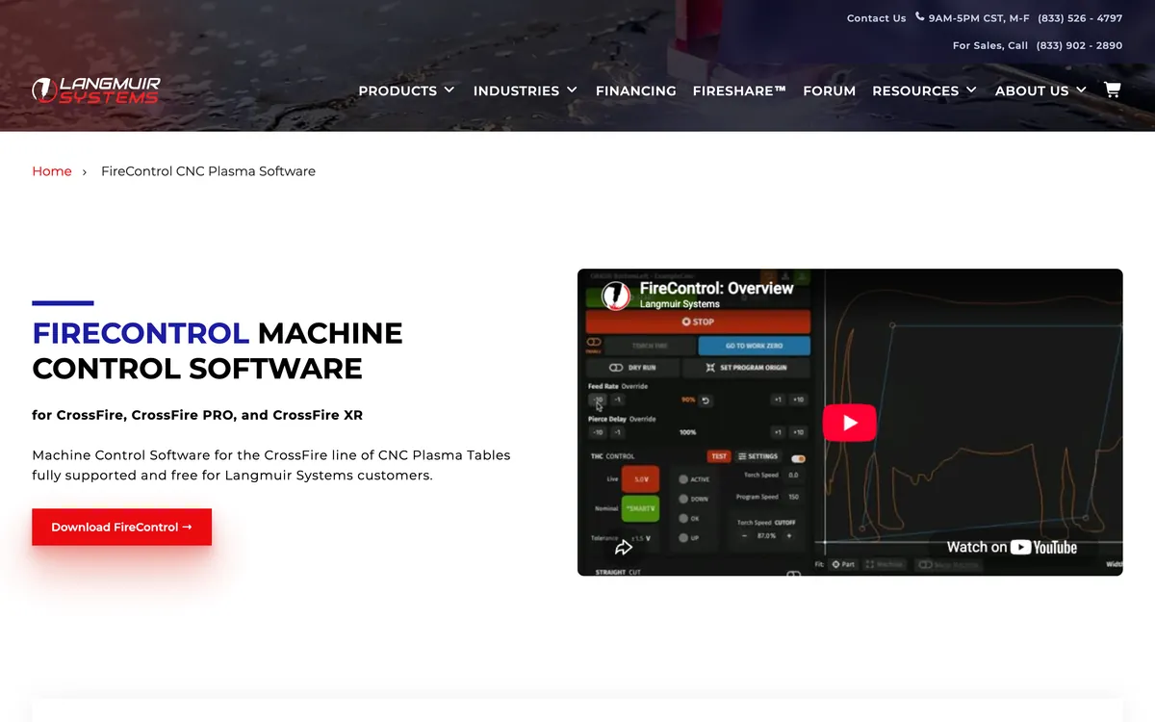Open Langmuir Systems channel avatar on video
The height and width of the screenshot is (722, 1155).
(616, 296)
